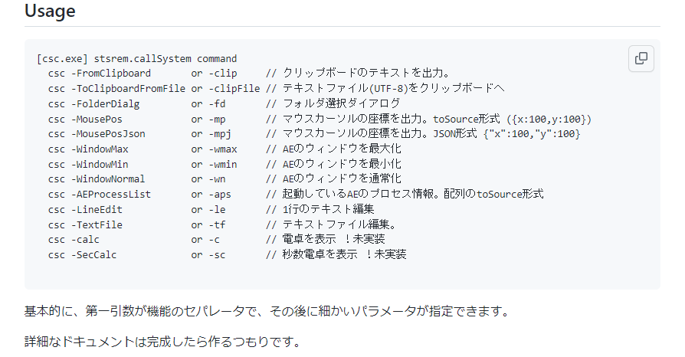
Task: Click comment 'クリップボードのテキストを出力。'
Action: coord(366,73)
